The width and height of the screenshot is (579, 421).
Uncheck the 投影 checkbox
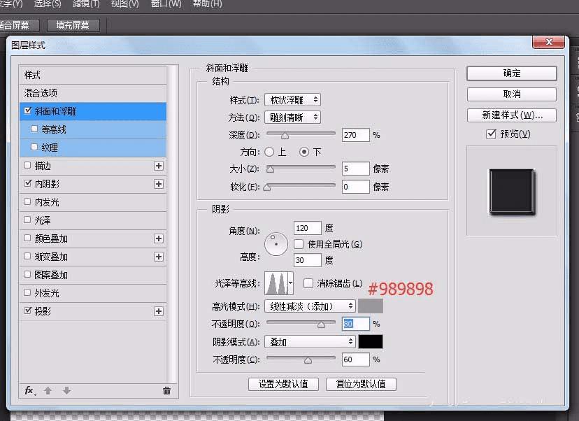pyautogui.click(x=28, y=311)
